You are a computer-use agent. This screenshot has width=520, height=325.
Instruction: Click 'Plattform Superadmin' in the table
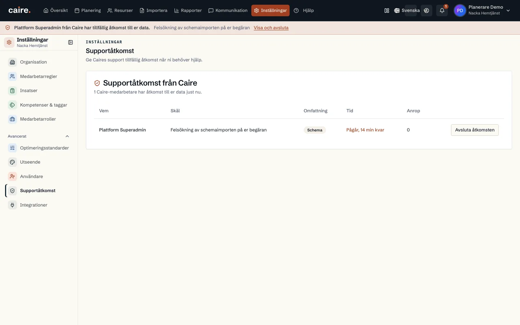(x=122, y=130)
